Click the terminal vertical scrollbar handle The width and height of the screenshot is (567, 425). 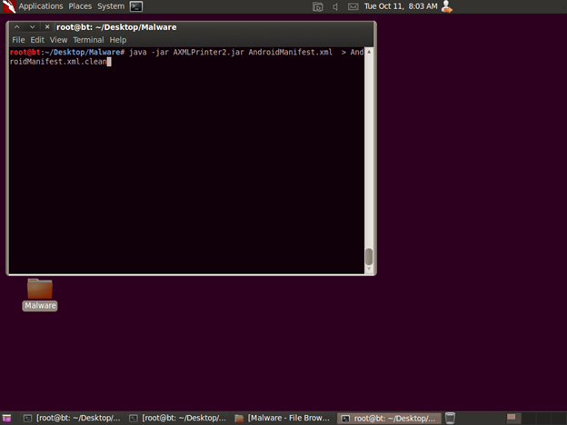[369, 257]
